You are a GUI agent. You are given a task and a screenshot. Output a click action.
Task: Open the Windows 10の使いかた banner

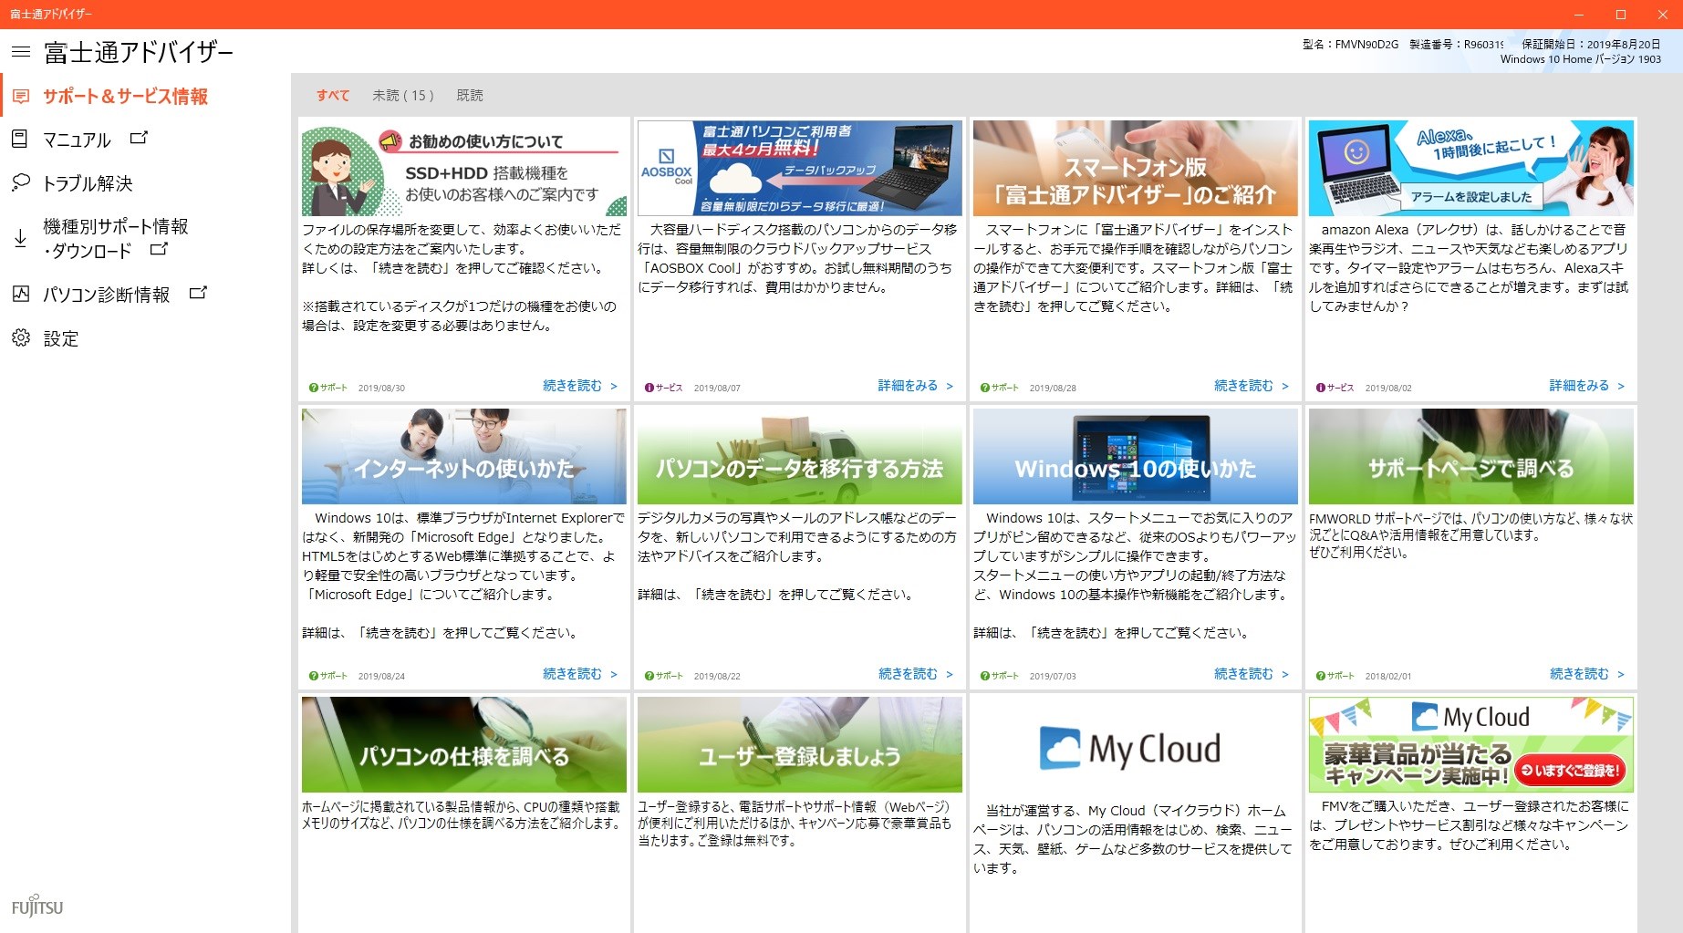1136,457
